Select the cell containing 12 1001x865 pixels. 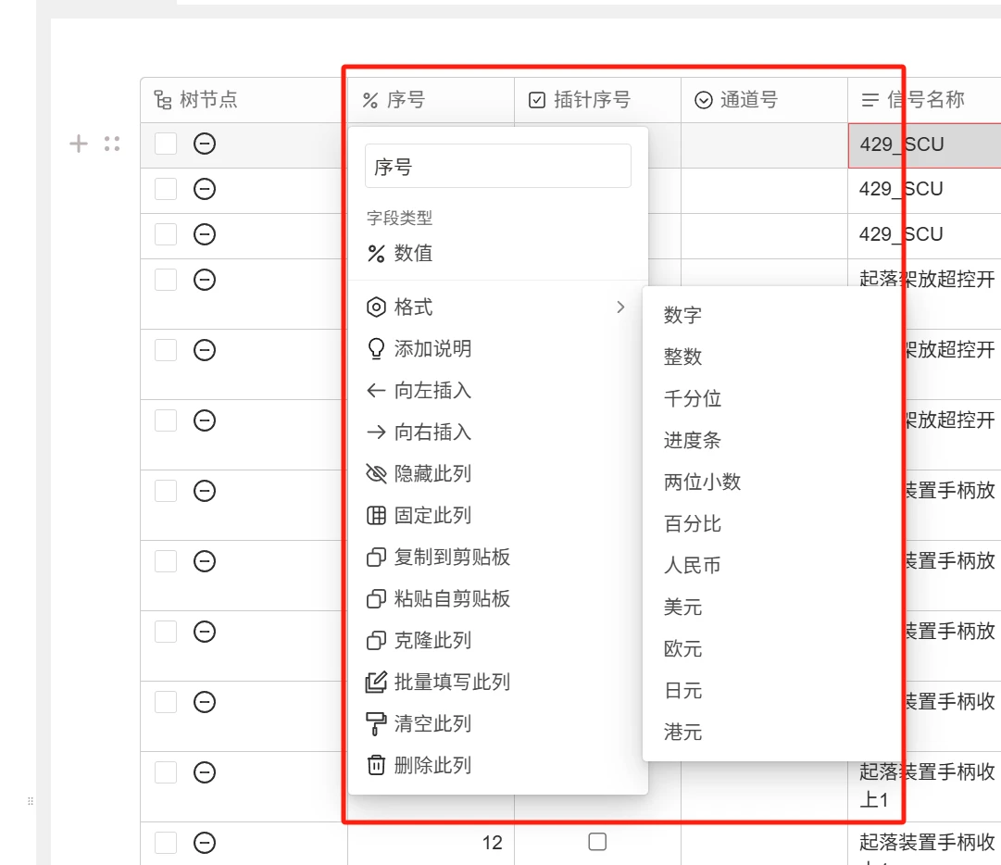coord(431,843)
